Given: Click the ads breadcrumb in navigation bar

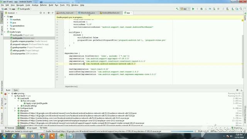Looking at the screenshot, I should 5,9.
